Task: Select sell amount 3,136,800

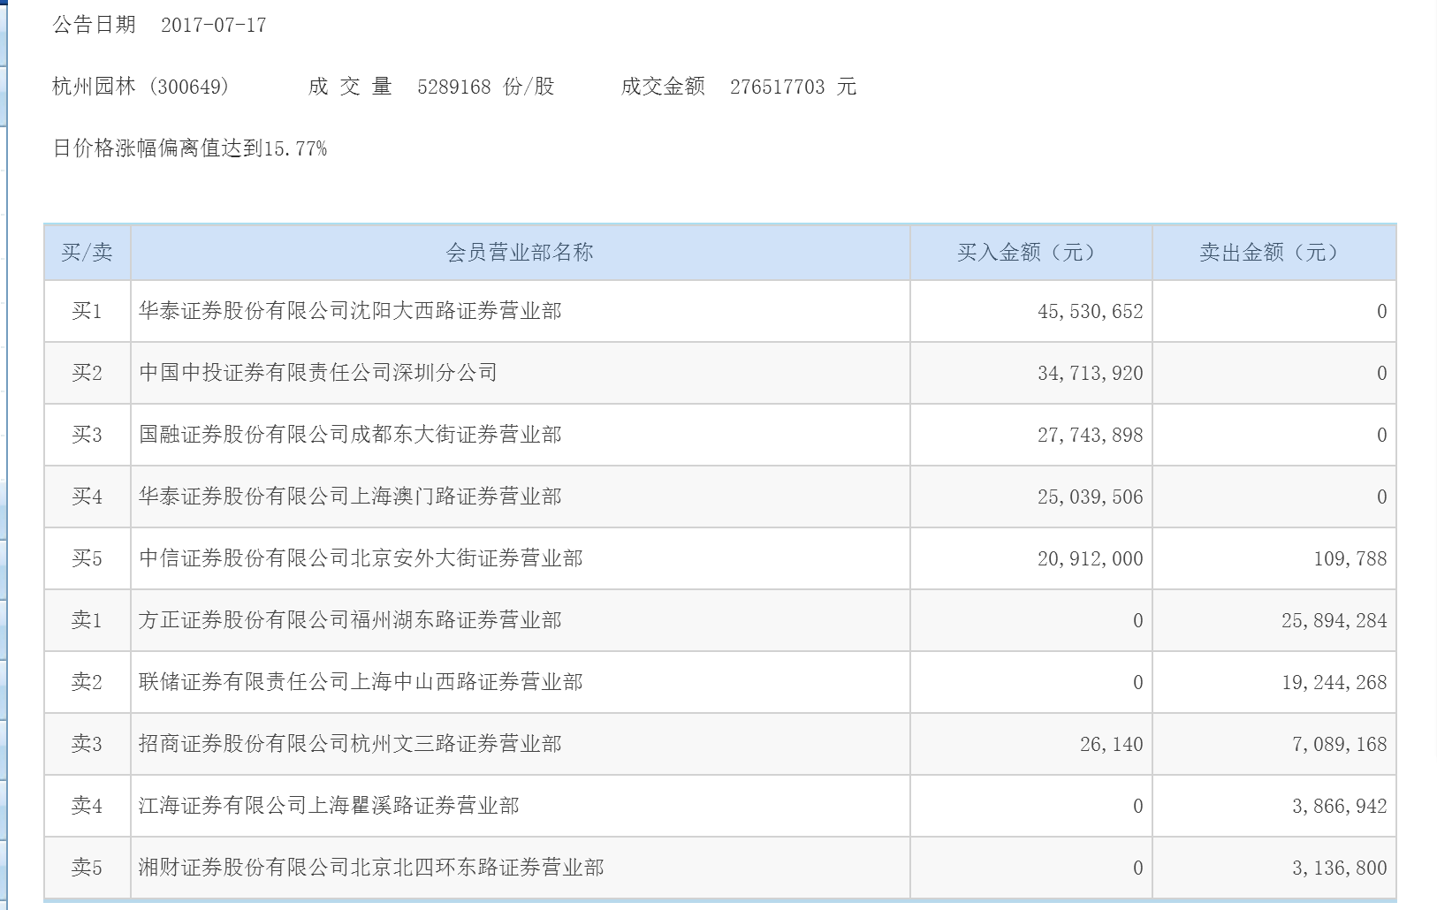Action: 1340,868
